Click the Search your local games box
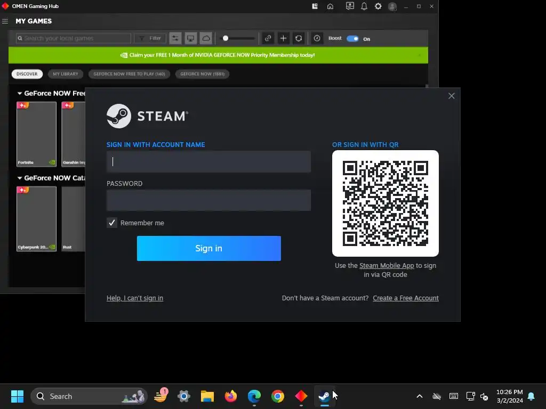The image size is (546, 409). tap(74, 38)
